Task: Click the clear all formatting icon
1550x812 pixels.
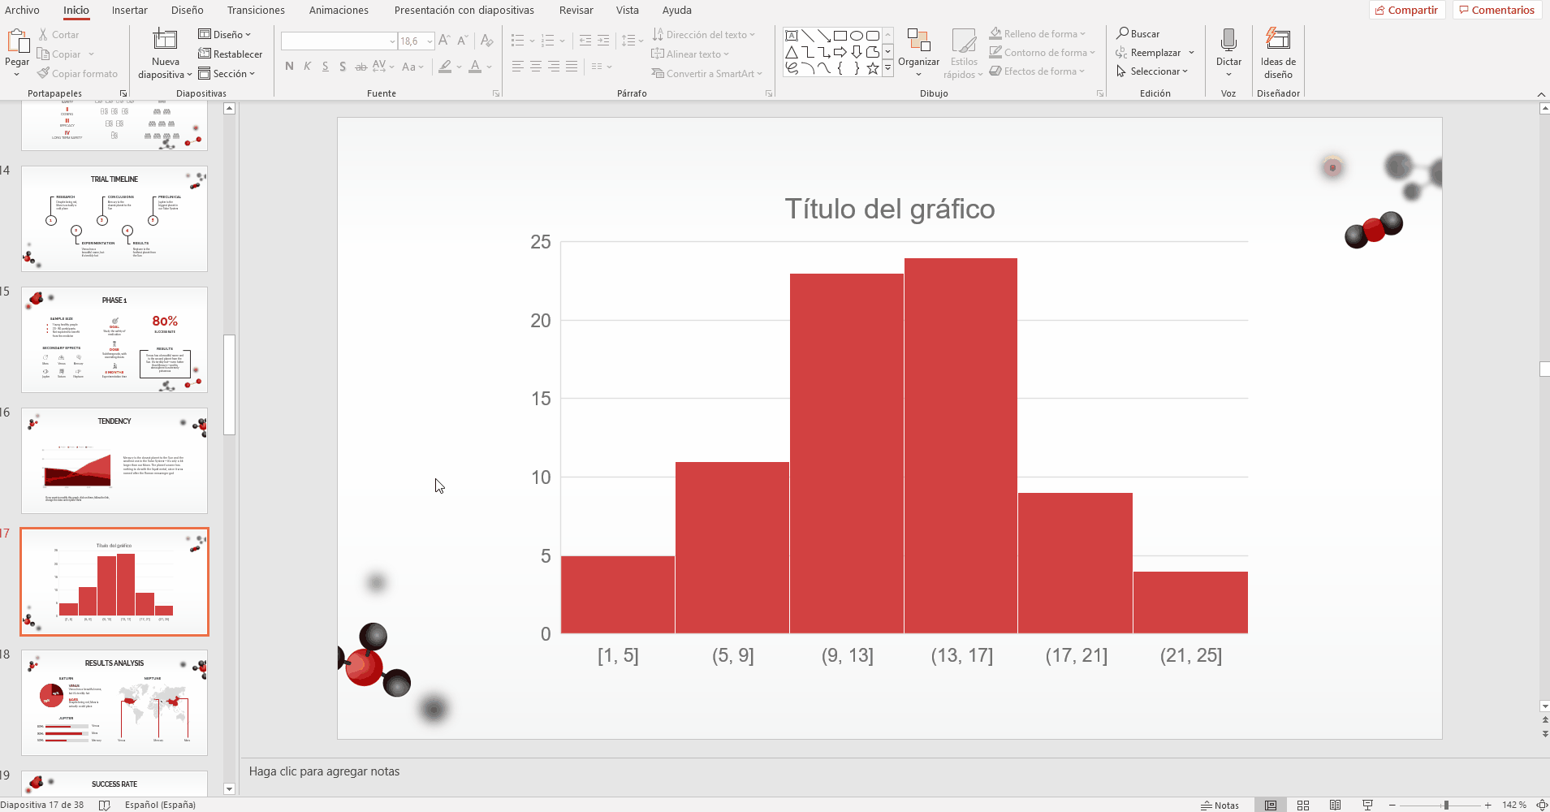Action: point(486,41)
